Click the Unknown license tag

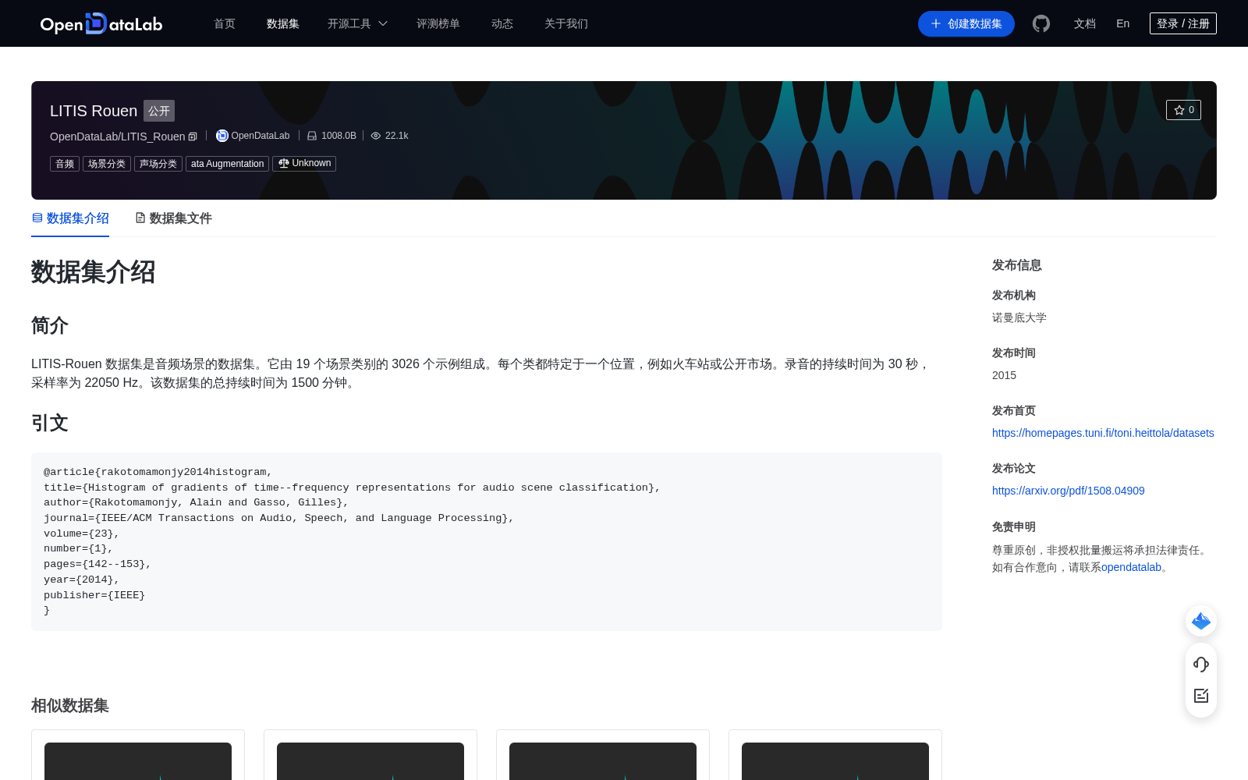pyautogui.click(x=304, y=164)
